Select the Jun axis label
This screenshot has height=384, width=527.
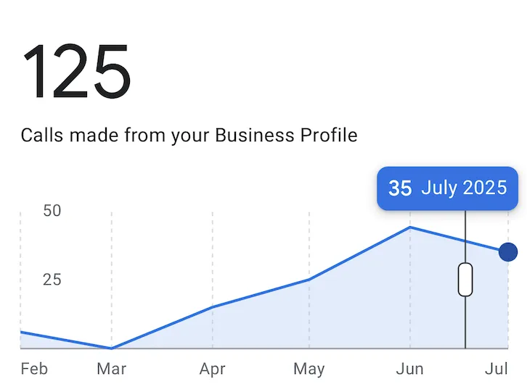click(409, 369)
